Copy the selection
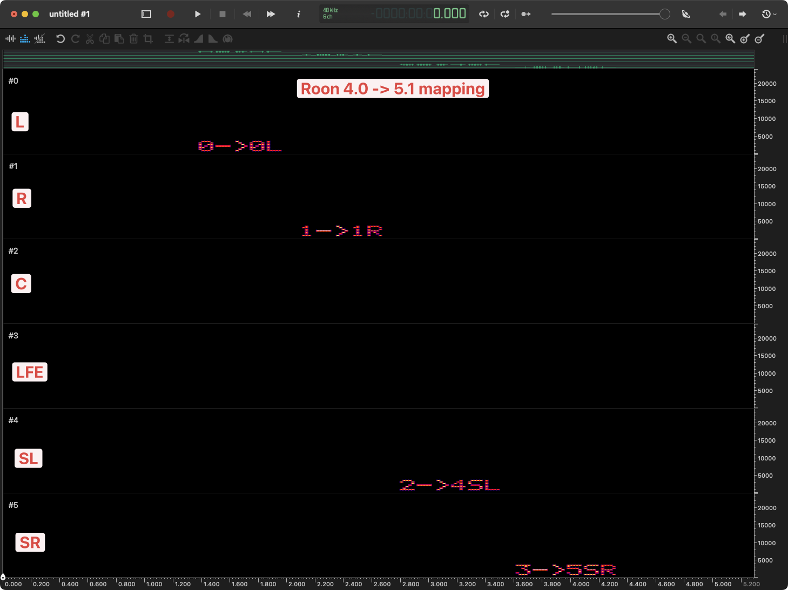Image resolution: width=788 pixels, height=590 pixels. pyautogui.click(x=104, y=39)
